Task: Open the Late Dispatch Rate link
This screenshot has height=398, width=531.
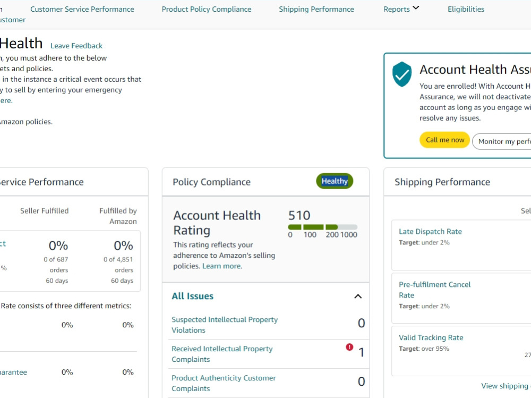Action: coord(430,232)
